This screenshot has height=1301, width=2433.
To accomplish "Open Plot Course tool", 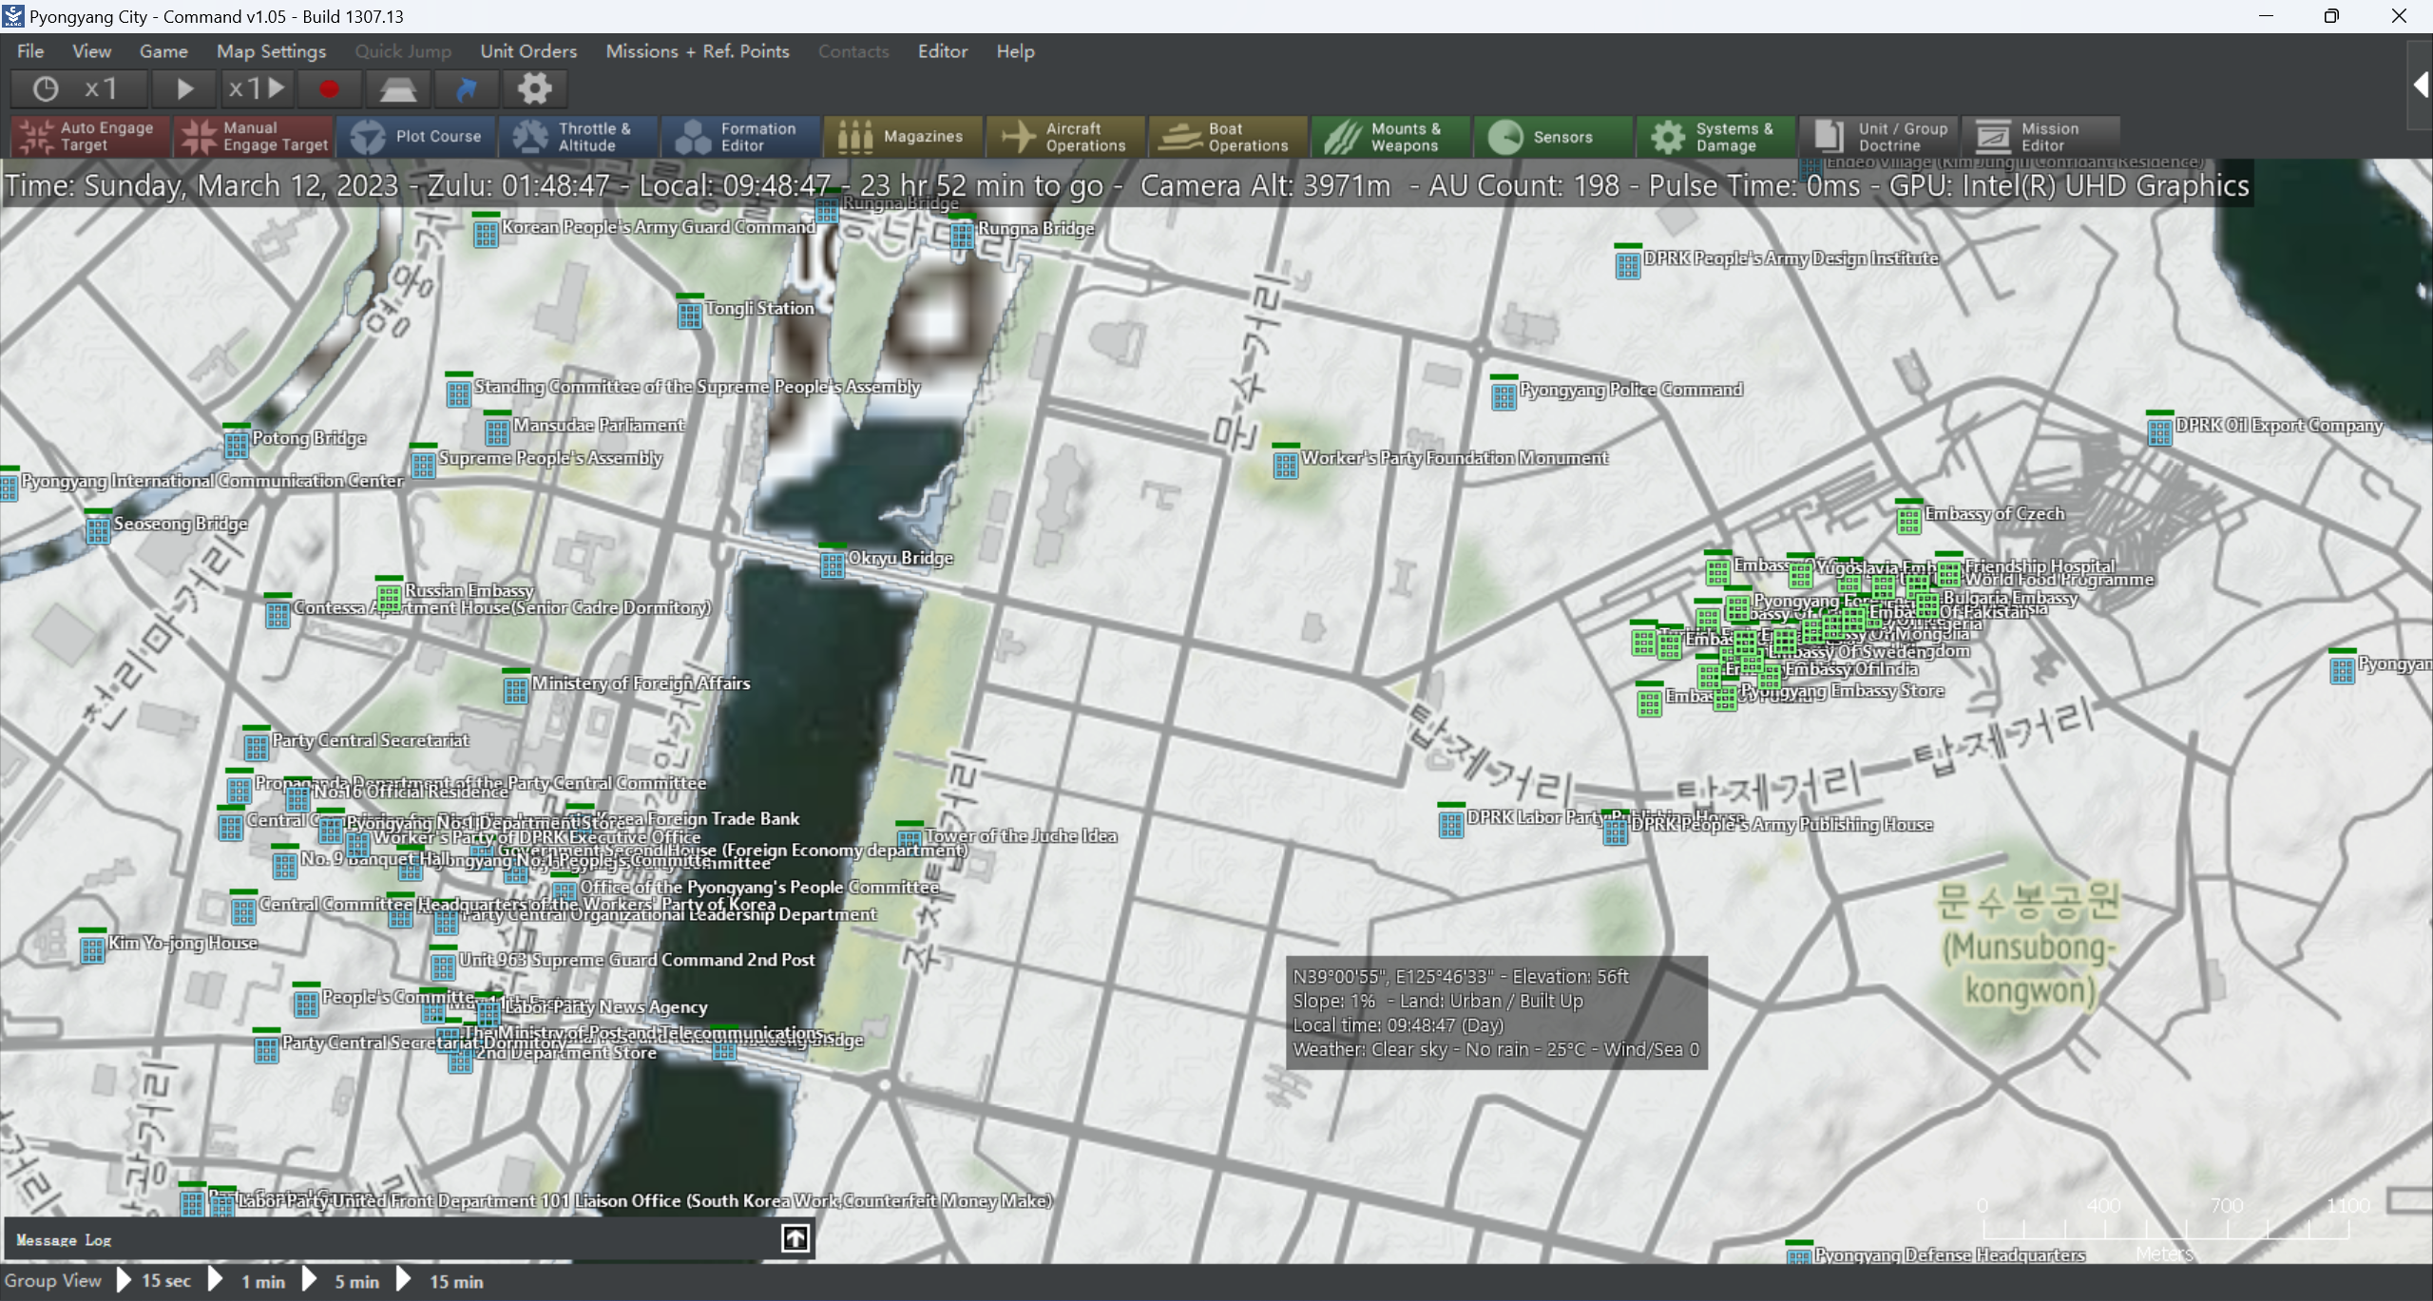I will (416, 136).
